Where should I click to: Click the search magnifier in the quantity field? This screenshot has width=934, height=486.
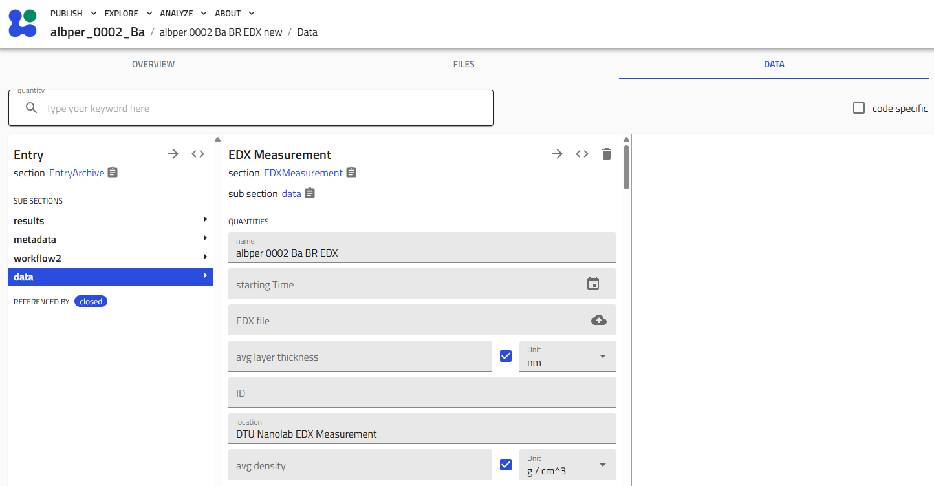click(x=31, y=107)
